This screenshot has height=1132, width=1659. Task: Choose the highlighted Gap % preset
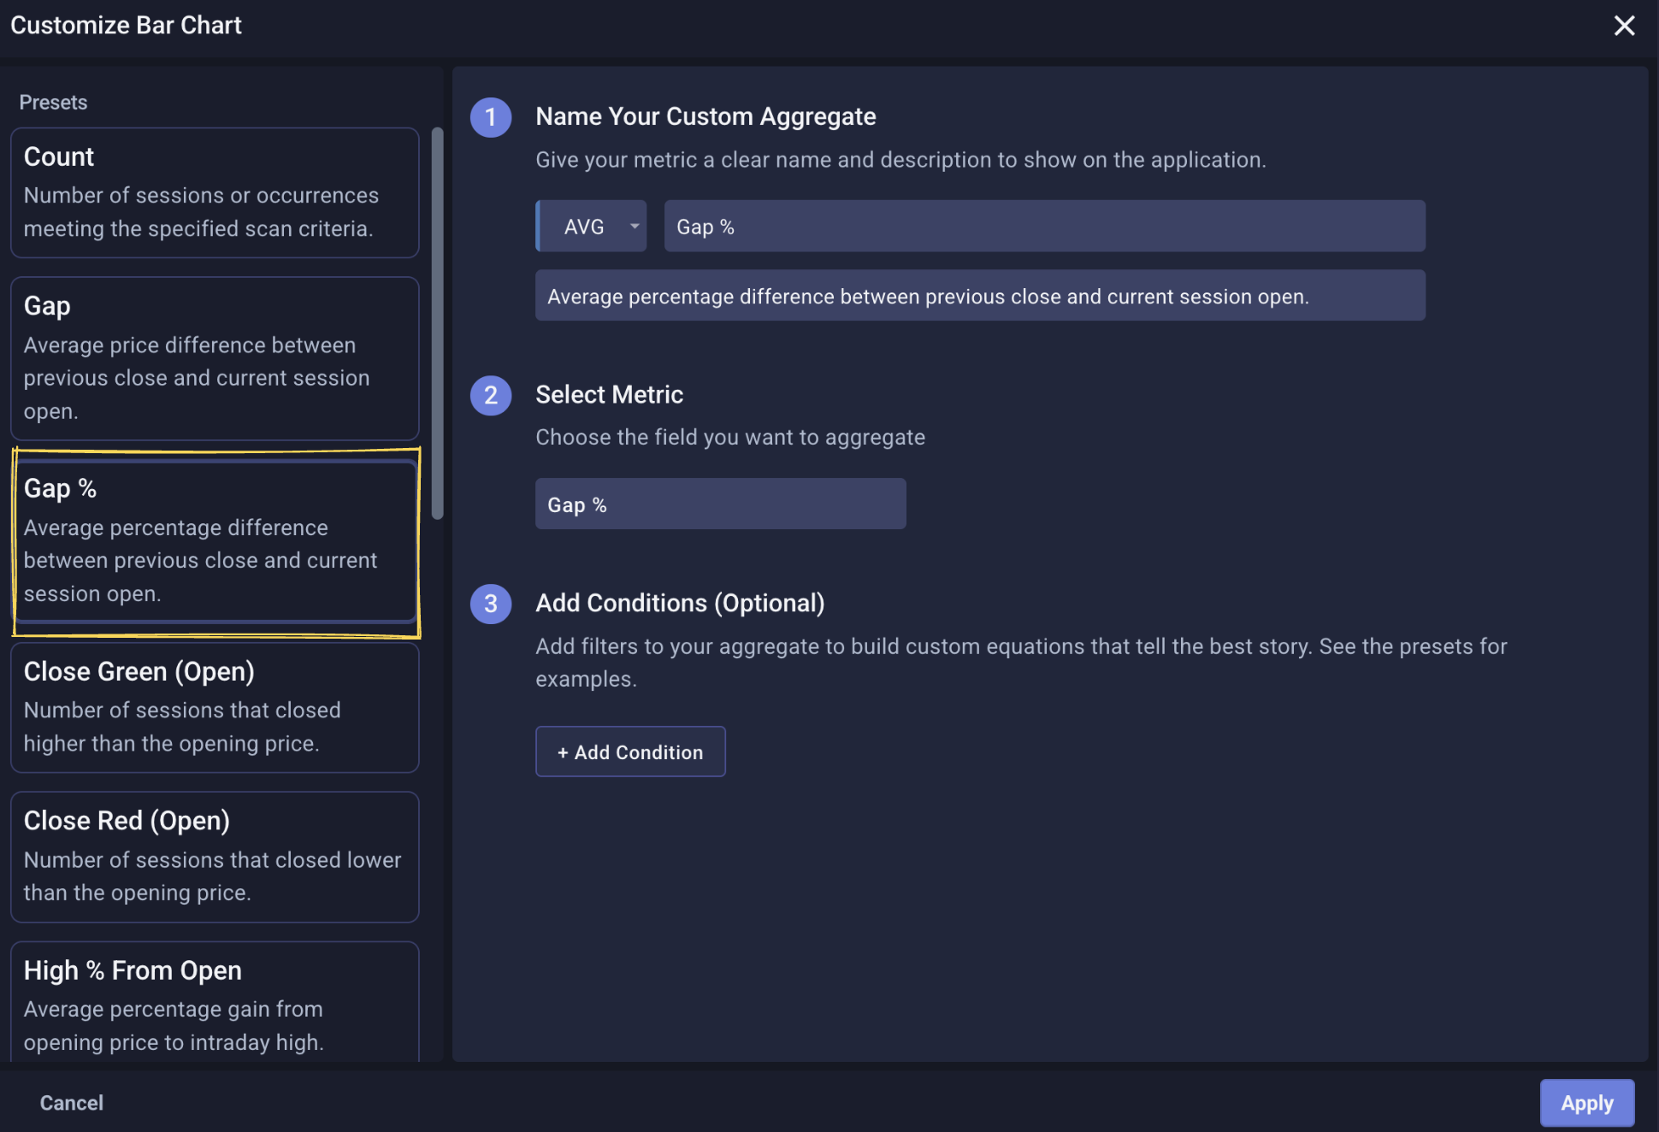point(215,541)
